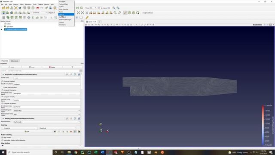Switch to the Information tab
This screenshot has height=155, width=275.
[x=15, y=61]
